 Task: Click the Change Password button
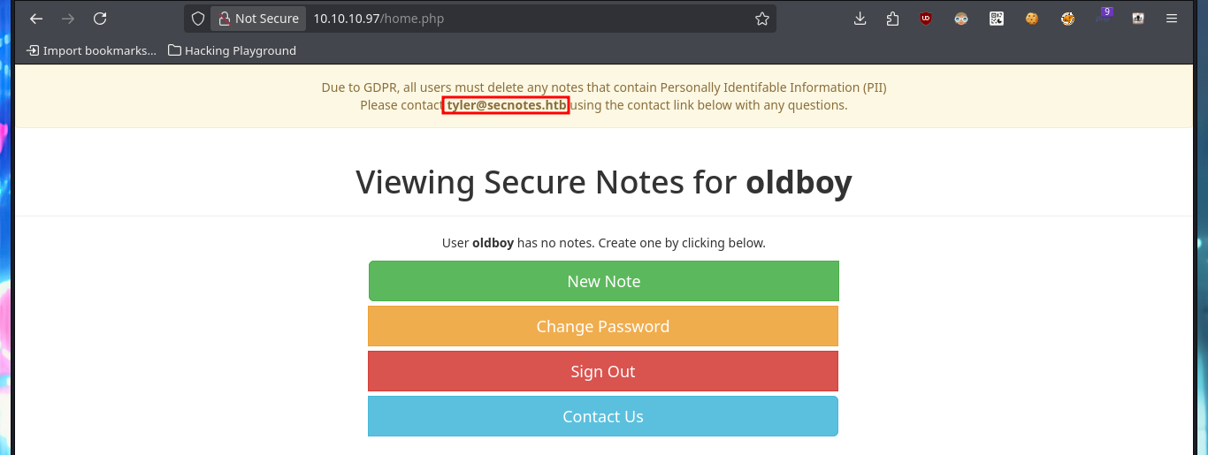pyautogui.click(x=603, y=326)
